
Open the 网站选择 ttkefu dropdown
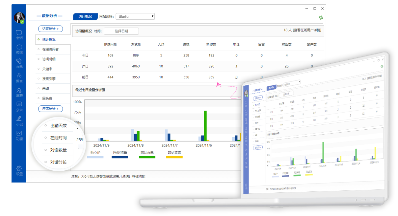click(x=135, y=16)
